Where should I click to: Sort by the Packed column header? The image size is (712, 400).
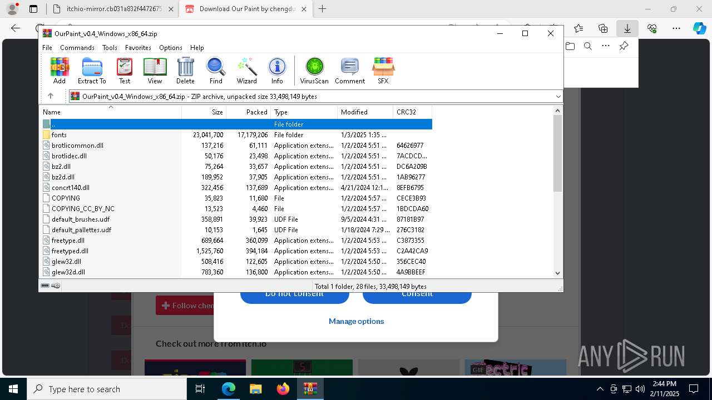[x=248, y=112]
